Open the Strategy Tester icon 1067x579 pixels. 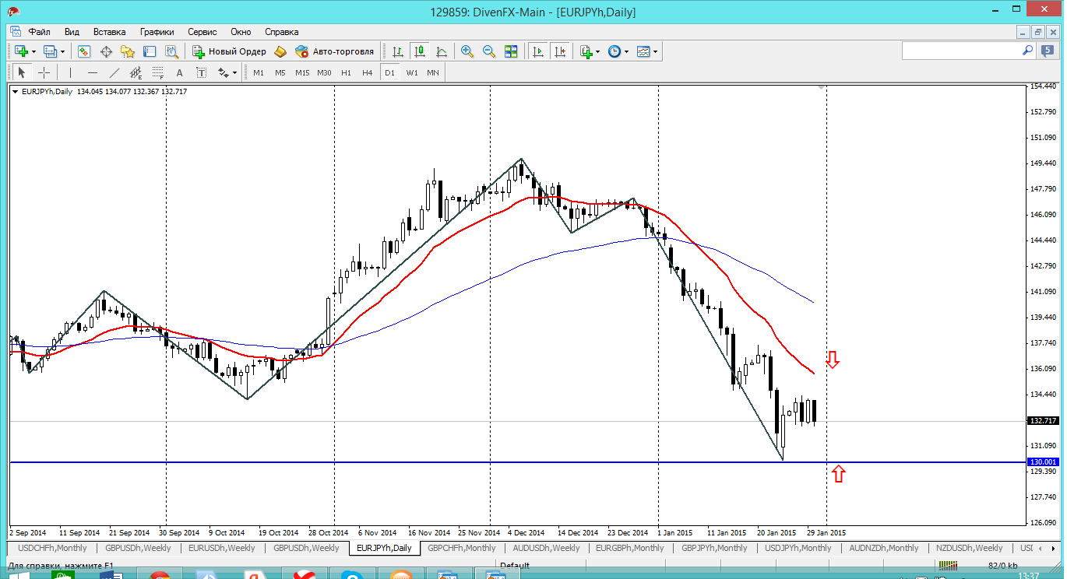tap(171, 51)
